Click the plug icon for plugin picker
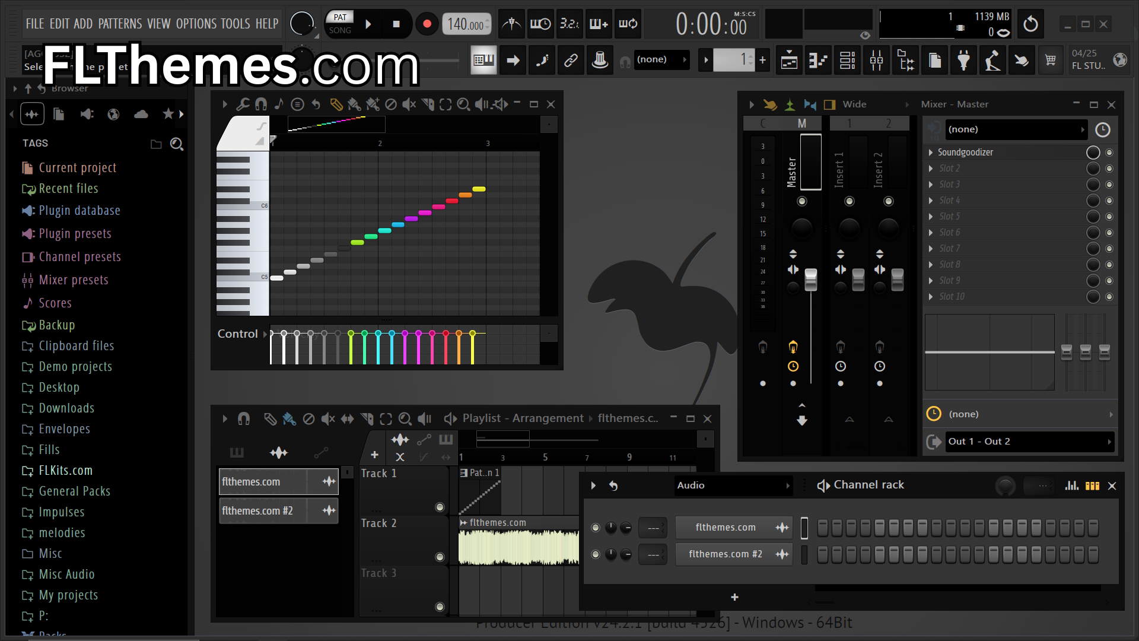 963,60
